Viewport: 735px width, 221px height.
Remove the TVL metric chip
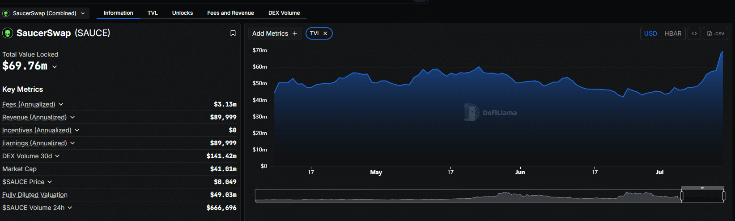325,33
